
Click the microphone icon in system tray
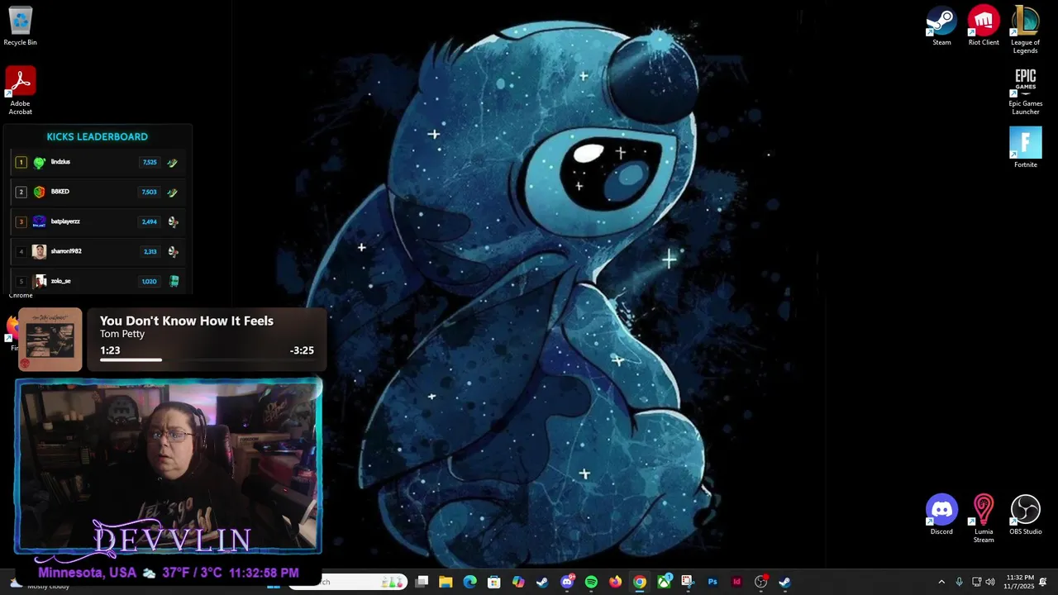coord(959,582)
